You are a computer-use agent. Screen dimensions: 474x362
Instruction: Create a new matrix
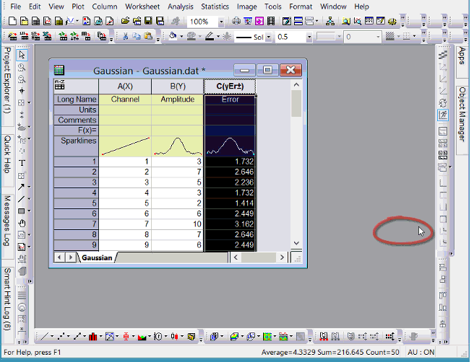pos(59,22)
